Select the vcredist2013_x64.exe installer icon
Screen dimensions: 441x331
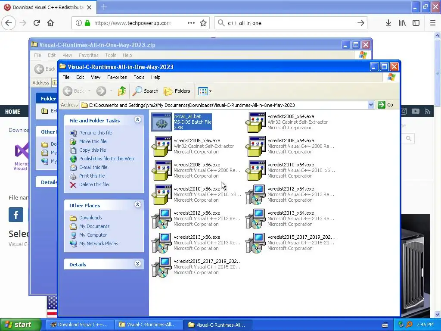pyautogui.click(x=255, y=219)
